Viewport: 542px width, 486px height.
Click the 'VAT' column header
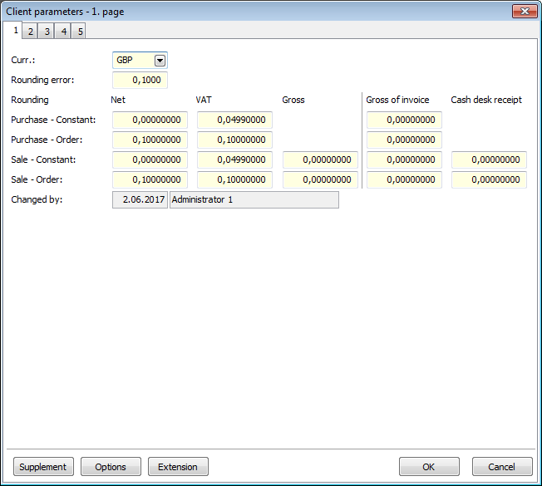coord(203,100)
